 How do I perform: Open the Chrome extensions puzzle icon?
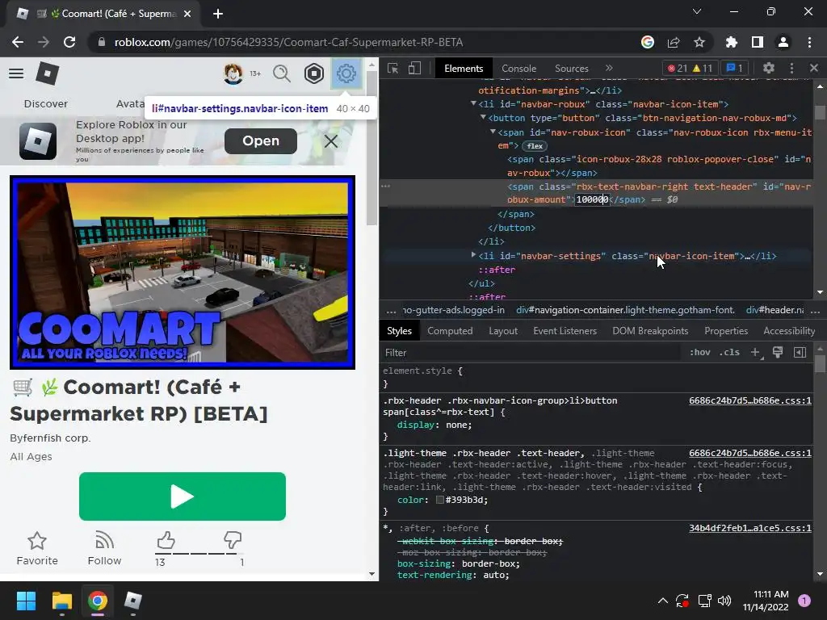tap(731, 42)
